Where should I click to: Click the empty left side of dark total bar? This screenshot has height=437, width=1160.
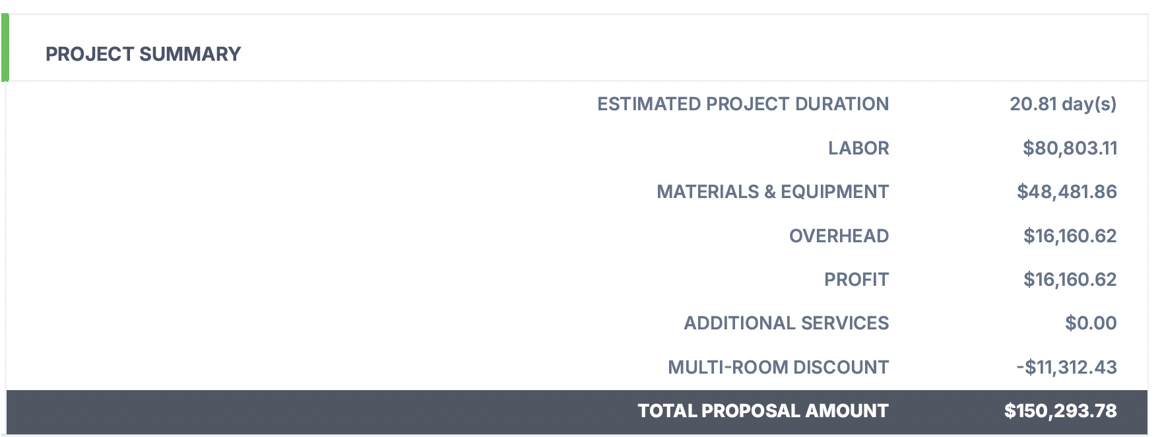[x=264, y=411]
